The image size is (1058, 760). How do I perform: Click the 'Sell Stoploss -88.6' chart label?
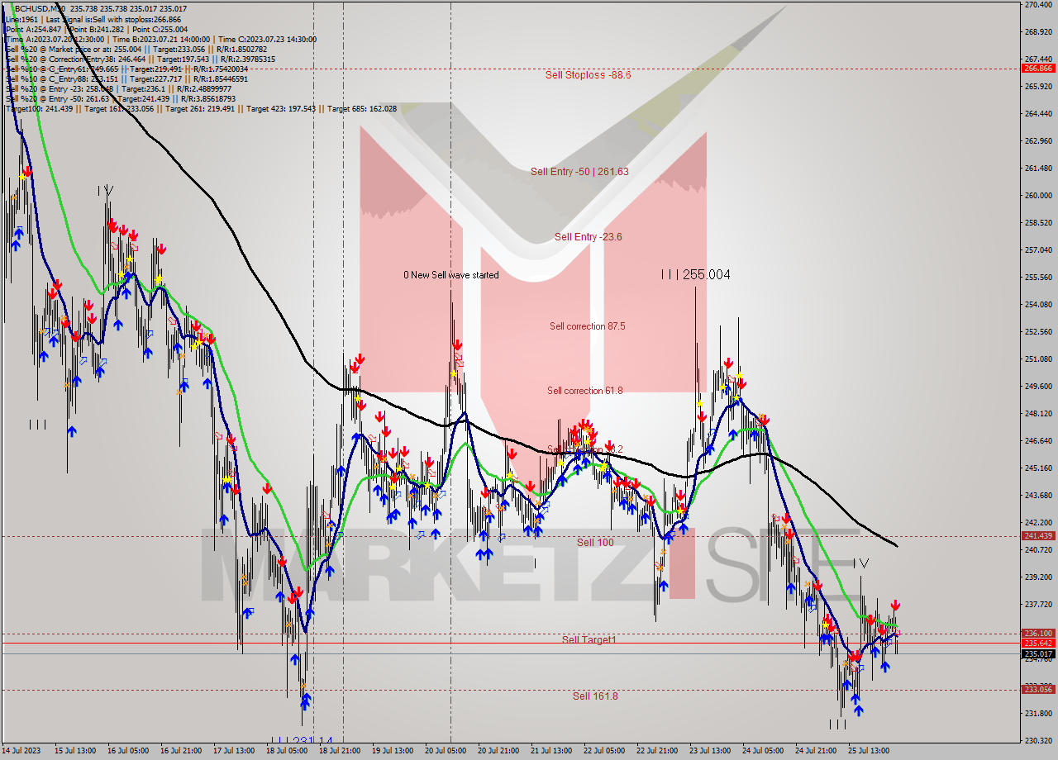click(x=588, y=74)
